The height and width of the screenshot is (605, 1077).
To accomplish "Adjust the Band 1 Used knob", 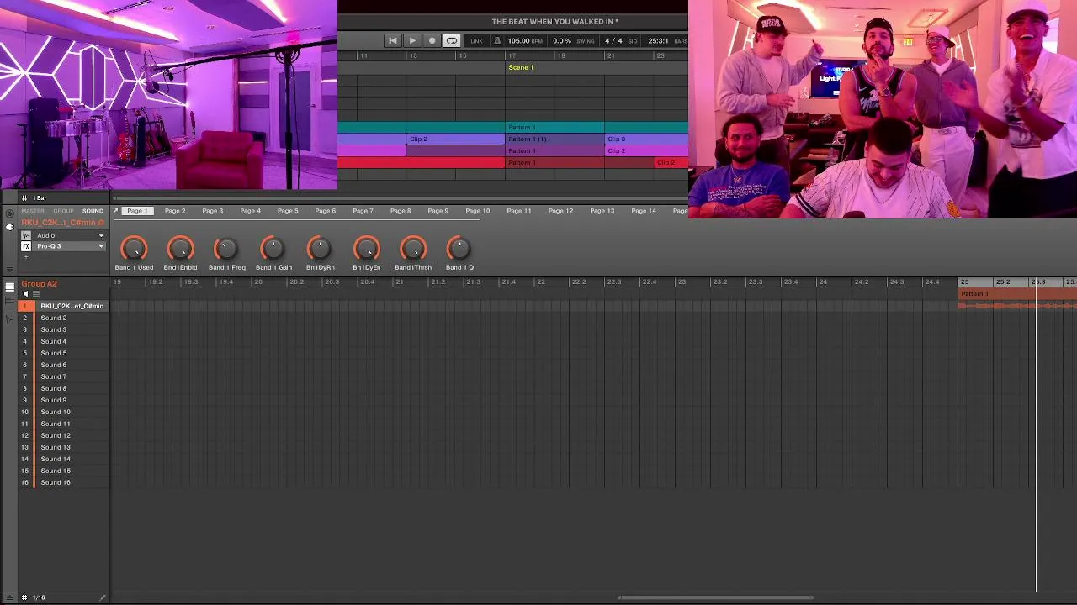I will point(134,249).
